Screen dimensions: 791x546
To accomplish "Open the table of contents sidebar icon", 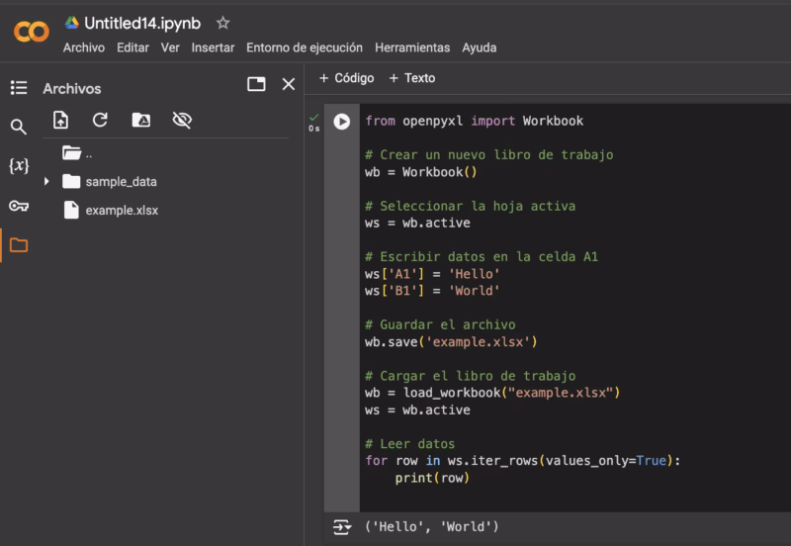I will click(x=19, y=88).
